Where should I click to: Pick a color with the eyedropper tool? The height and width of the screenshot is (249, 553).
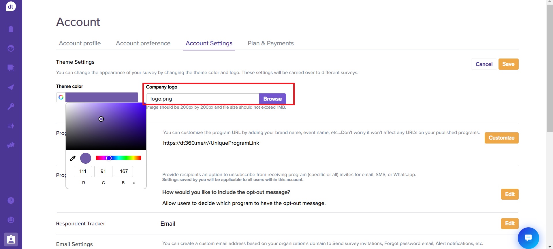coord(73,158)
